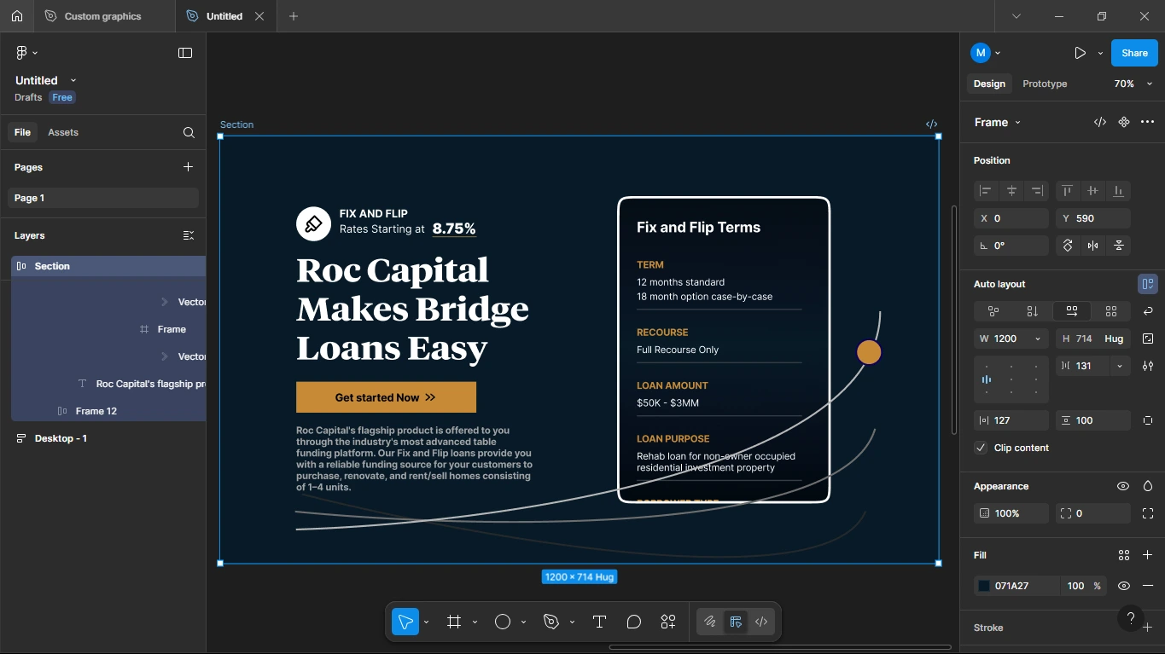Open the gap 131 dropdown arrow

[1120, 366]
